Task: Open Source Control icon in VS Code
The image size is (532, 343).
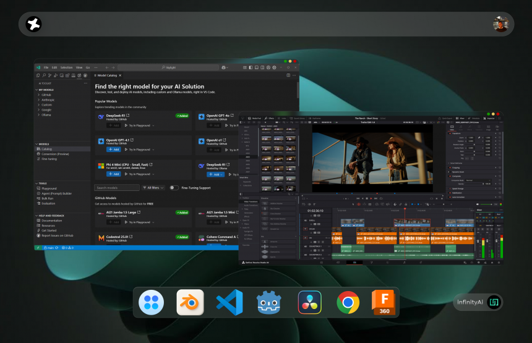Action: coord(49,75)
